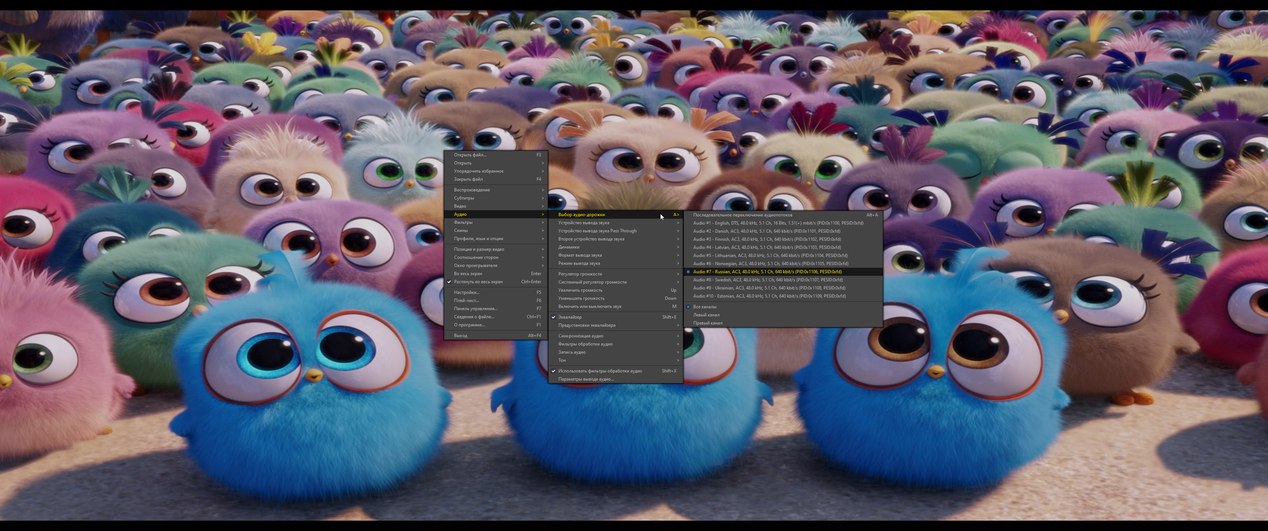
Task: Open 'Панель управления...' entry
Action: coord(496,308)
